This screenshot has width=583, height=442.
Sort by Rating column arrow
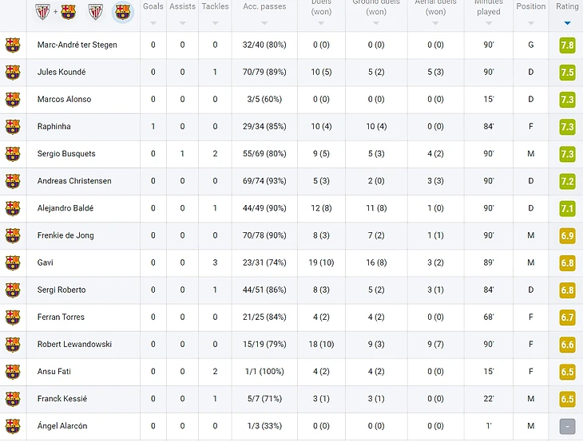[x=567, y=22]
